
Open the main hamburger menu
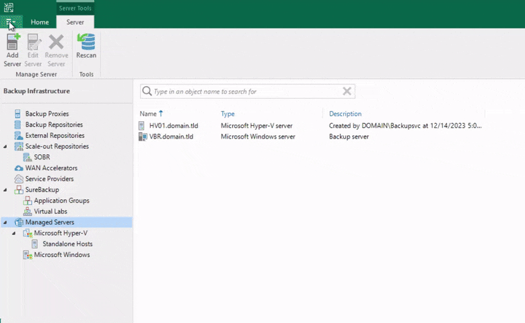(x=11, y=22)
